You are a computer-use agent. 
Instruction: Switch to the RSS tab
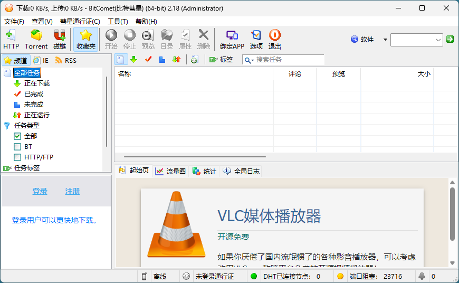pyautogui.click(x=66, y=61)
